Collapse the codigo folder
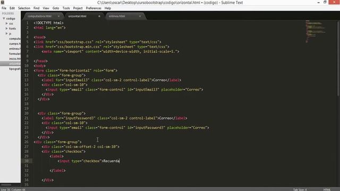This screenshot has height=191, width=340. (x=4, y=19)
